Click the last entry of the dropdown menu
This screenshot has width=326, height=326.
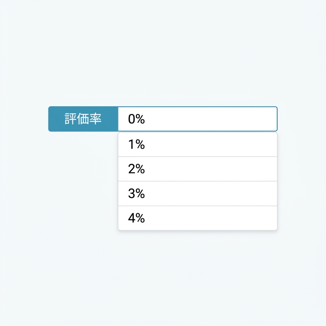pyautogui.click(x=197, y=218)
